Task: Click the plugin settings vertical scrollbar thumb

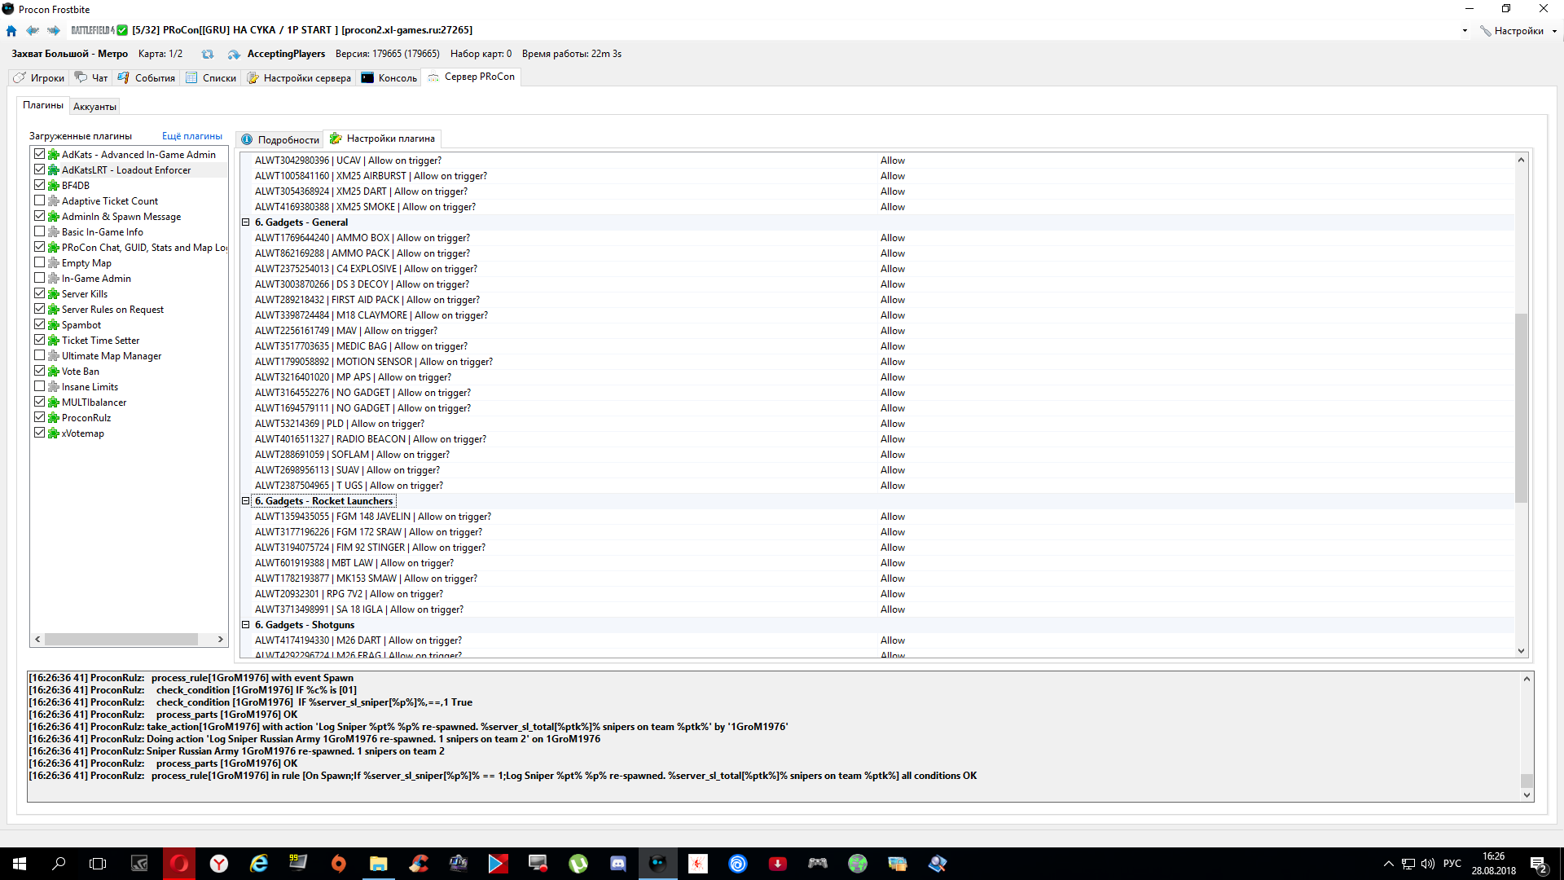Action: 1521,407
